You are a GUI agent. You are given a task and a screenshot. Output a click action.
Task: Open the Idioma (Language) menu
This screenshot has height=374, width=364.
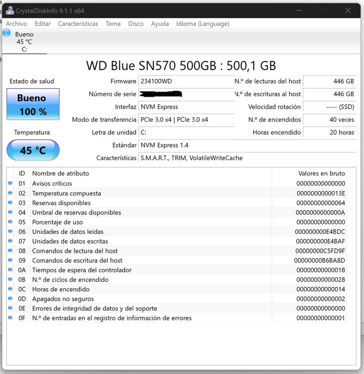click(203, 23)
